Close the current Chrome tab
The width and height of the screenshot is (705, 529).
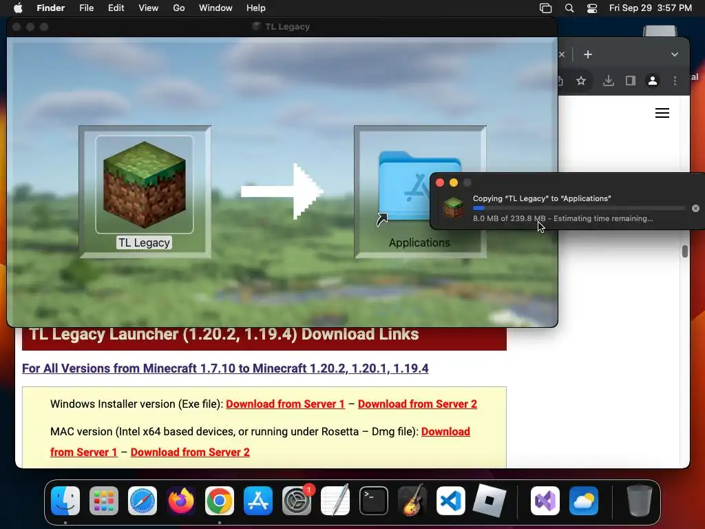(562, 54)
